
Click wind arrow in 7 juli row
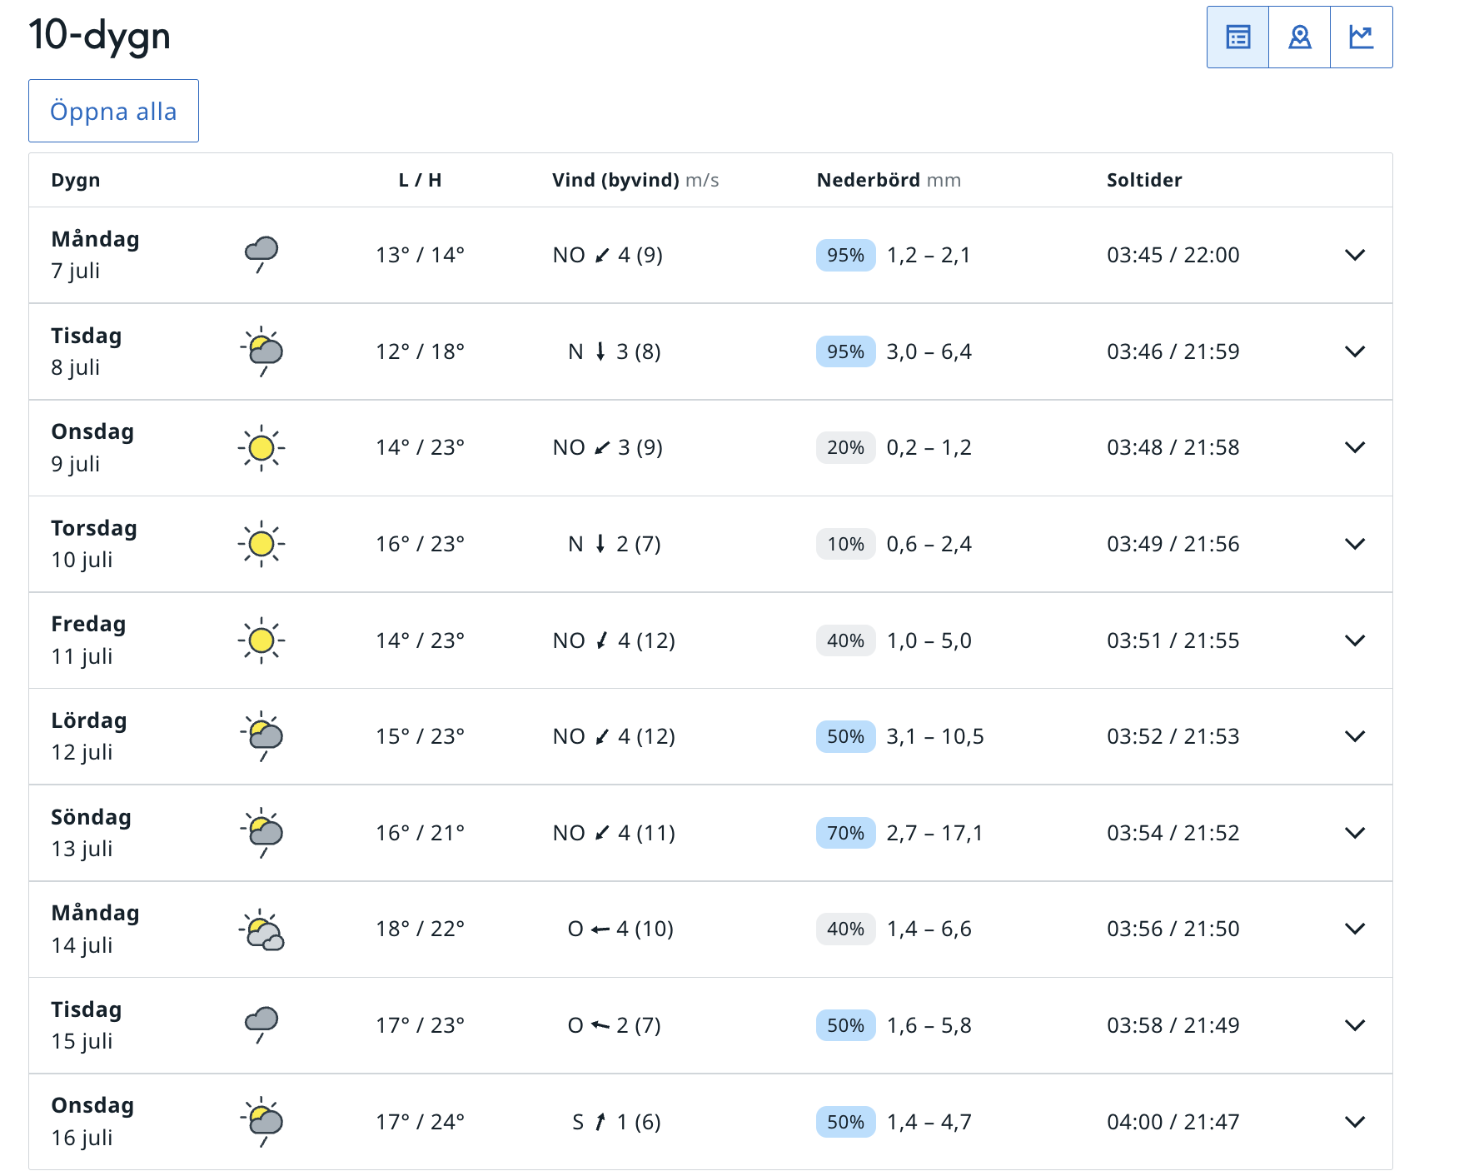coord(602,255)
